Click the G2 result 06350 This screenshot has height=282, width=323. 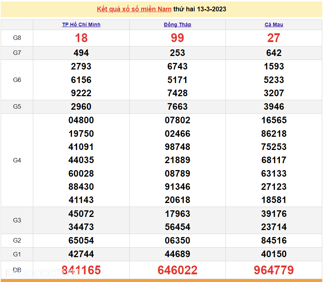click(x=178, y=241)
